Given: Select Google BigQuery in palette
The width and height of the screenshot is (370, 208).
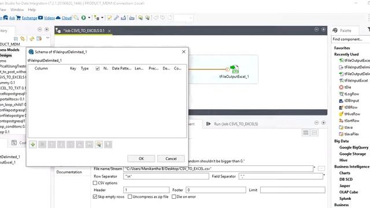Looking at the screenshot, I should click(x=354, y=147).
